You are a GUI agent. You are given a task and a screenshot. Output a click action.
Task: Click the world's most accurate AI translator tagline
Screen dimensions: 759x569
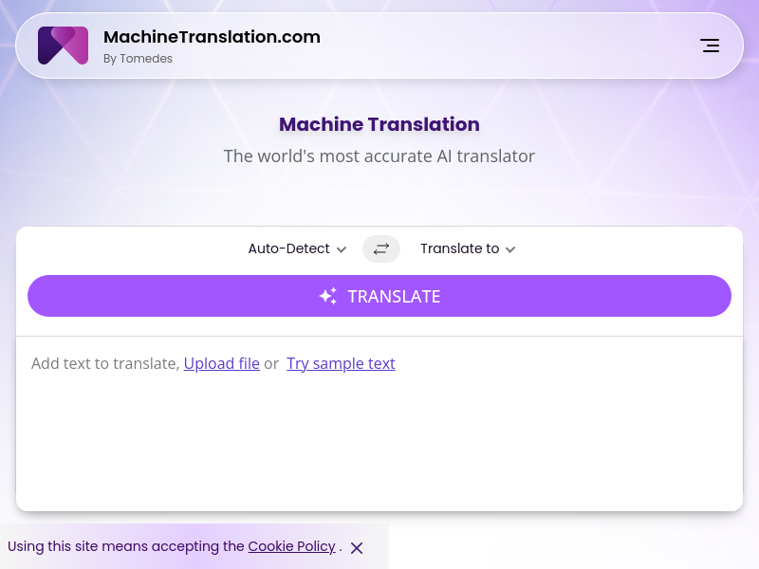pyautogui.click(x=379, y=156)
